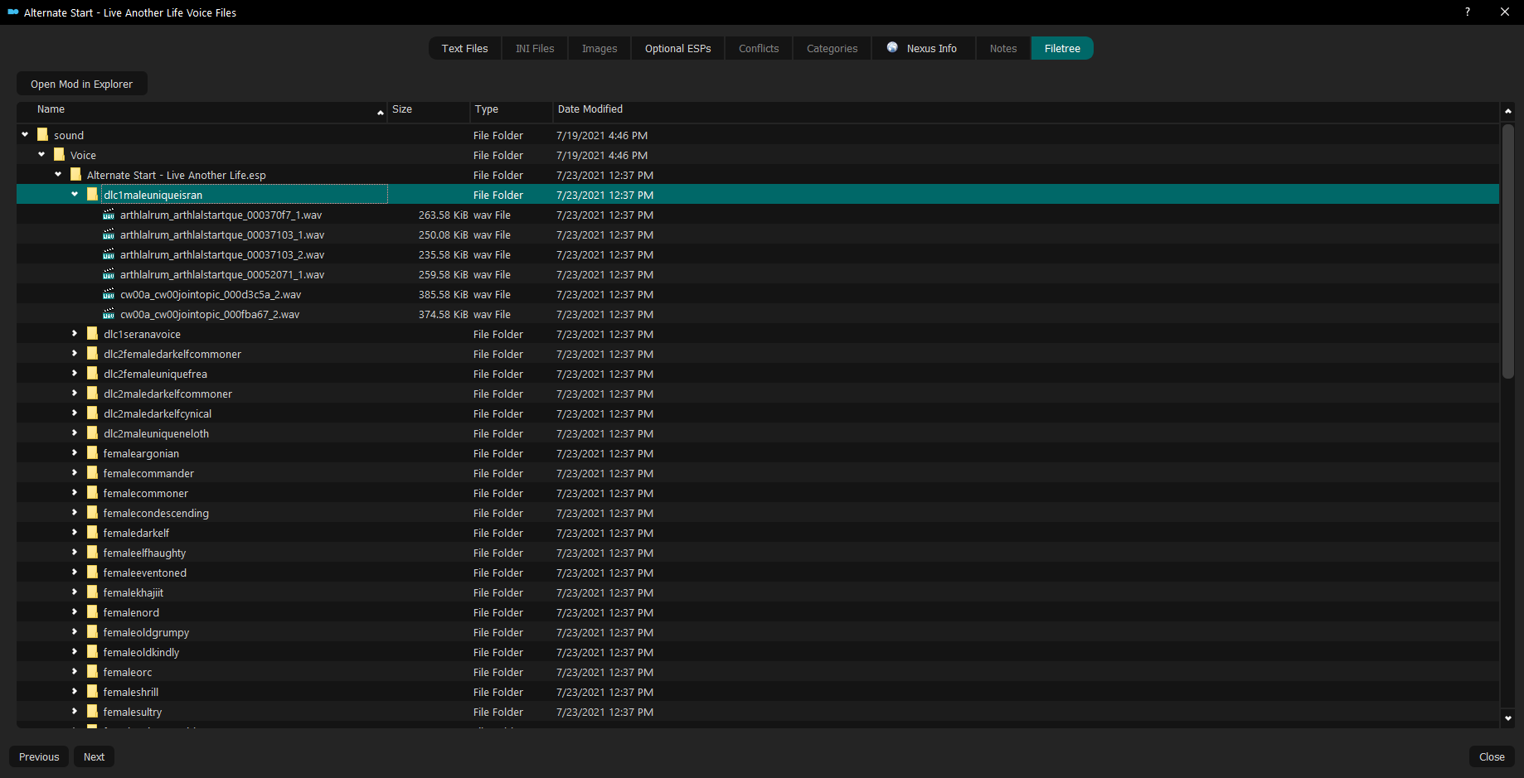
Task: Collapse the sound folder
Action: coord(25,134)
